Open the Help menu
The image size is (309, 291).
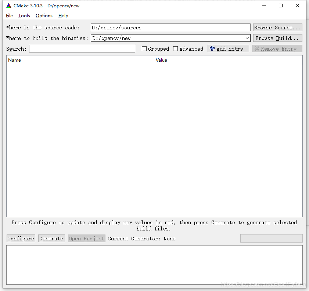coord(63,16)
